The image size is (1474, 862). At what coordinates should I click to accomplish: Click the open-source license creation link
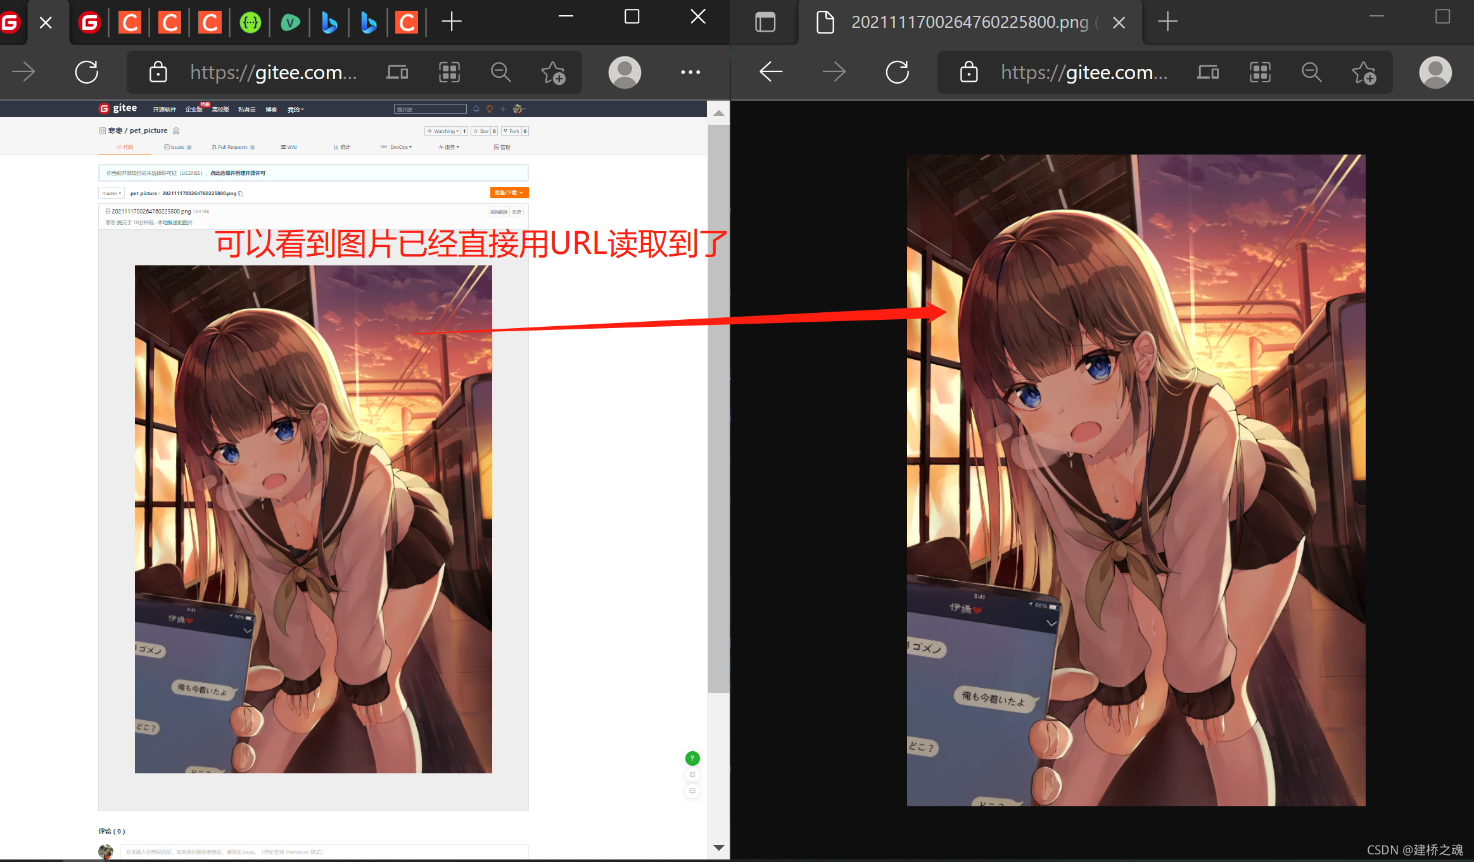click(238, 173)
